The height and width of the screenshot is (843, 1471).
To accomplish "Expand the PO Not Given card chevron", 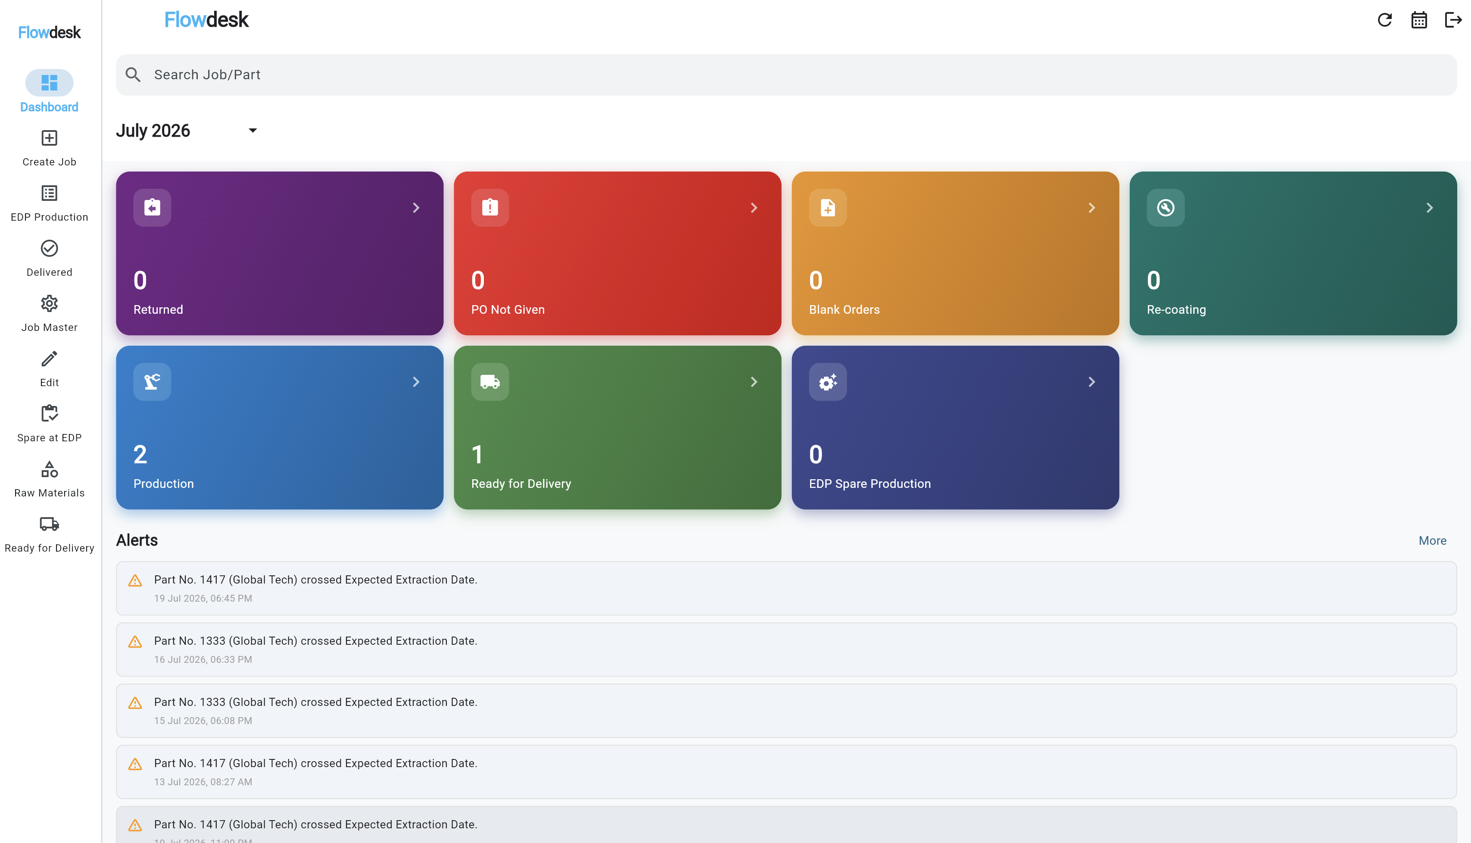I will point(754,208).
